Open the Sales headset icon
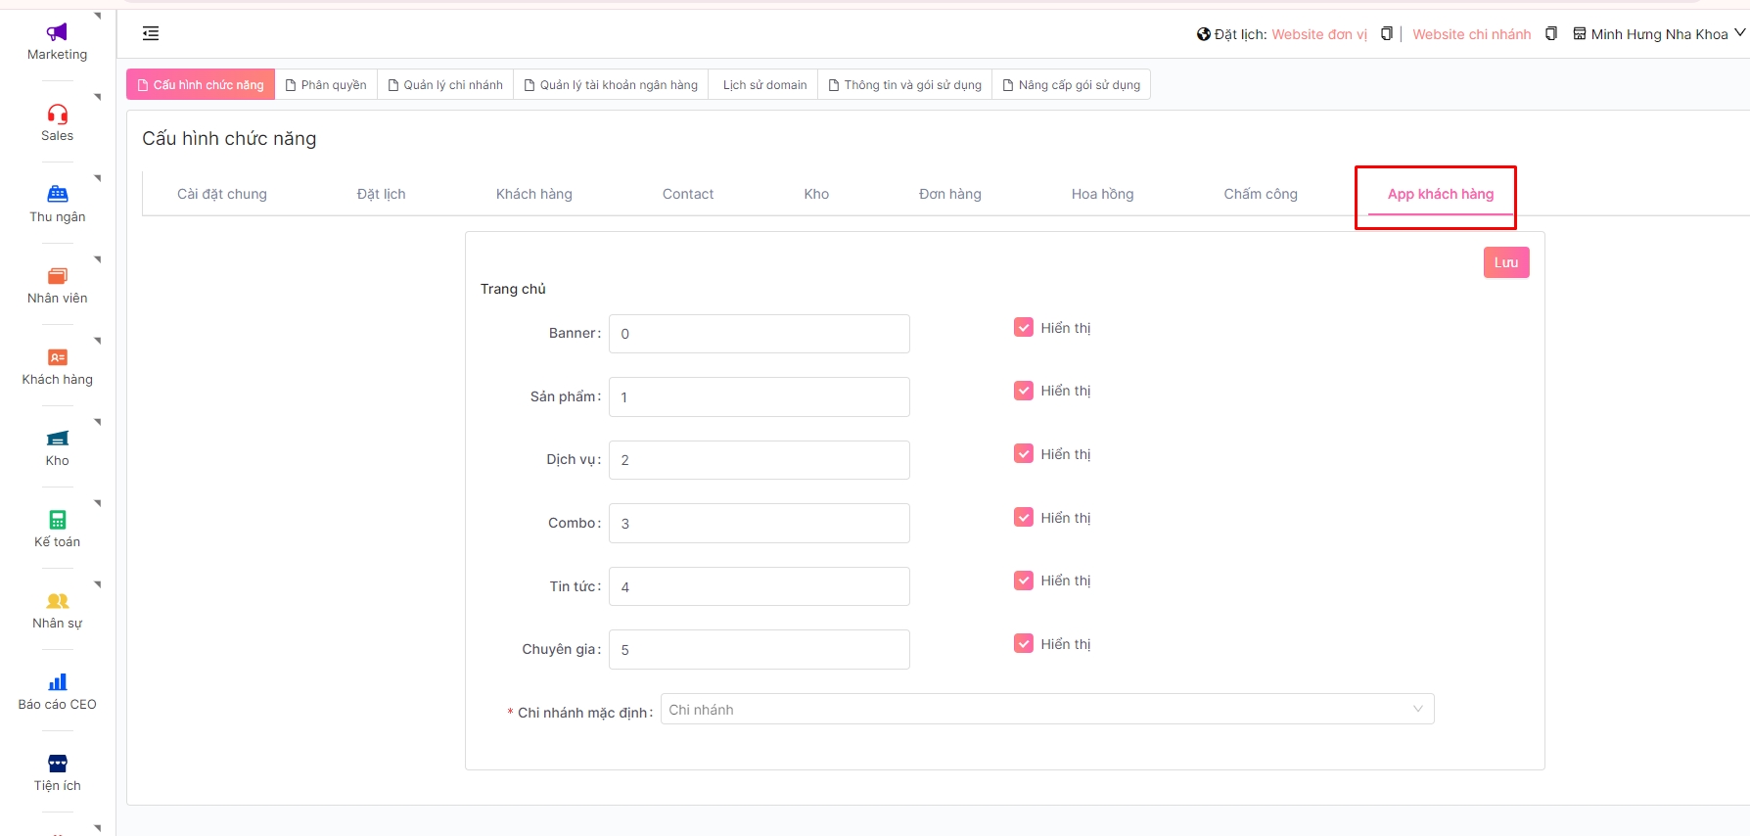 [57, 114]
